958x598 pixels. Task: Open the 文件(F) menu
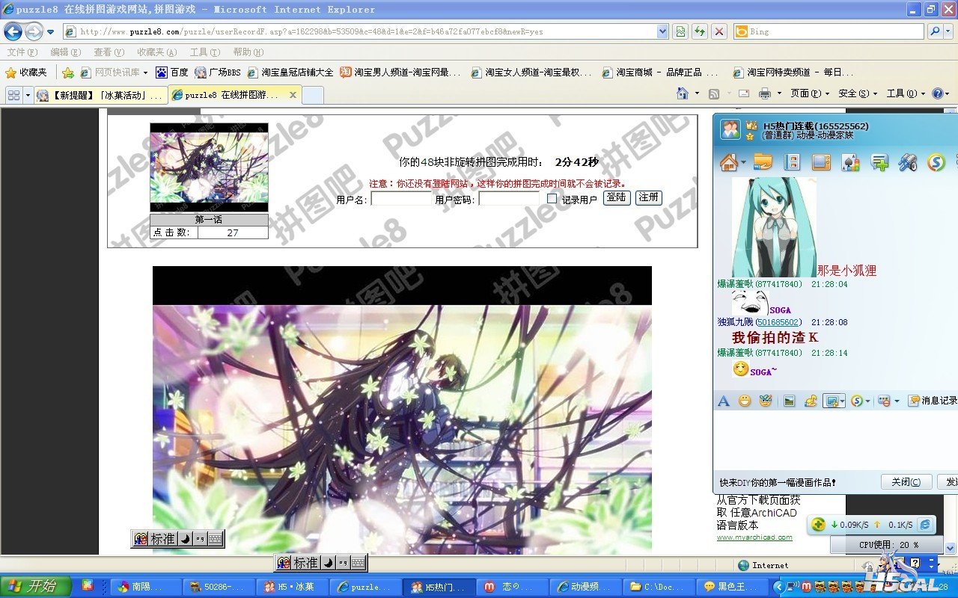pyautogui.click(x=22, y=52)
